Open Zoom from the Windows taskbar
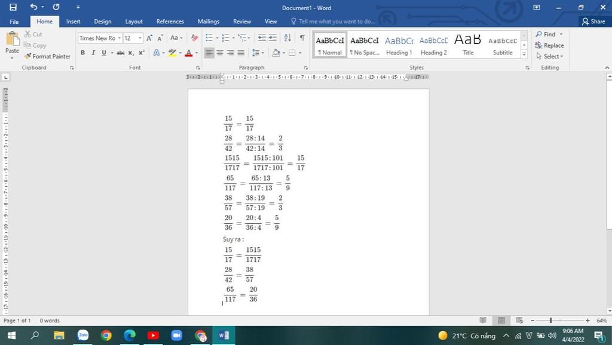 pos(176,335)
